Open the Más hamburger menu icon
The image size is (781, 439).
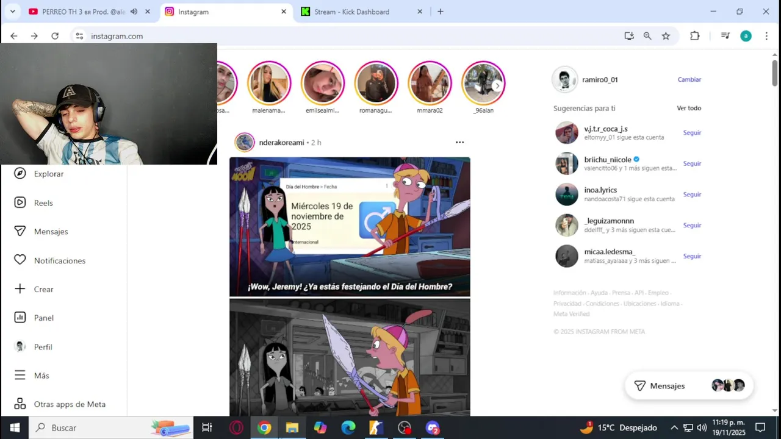click(20, 376)
